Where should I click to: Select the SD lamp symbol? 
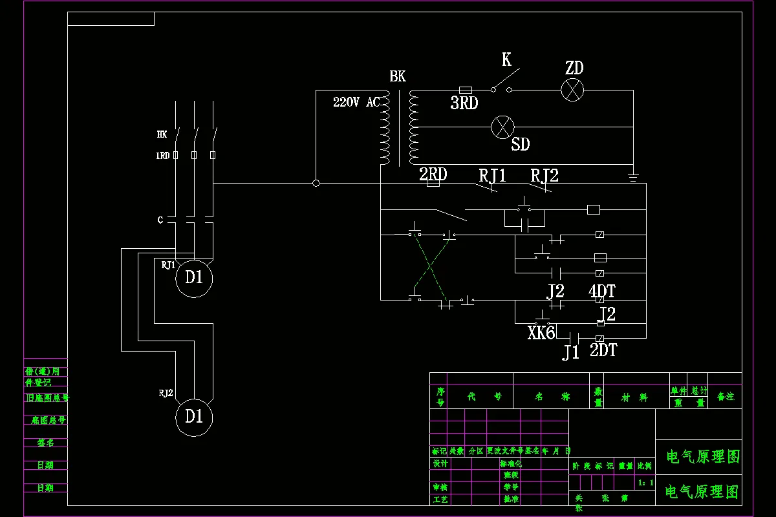(x=502, y=127)
